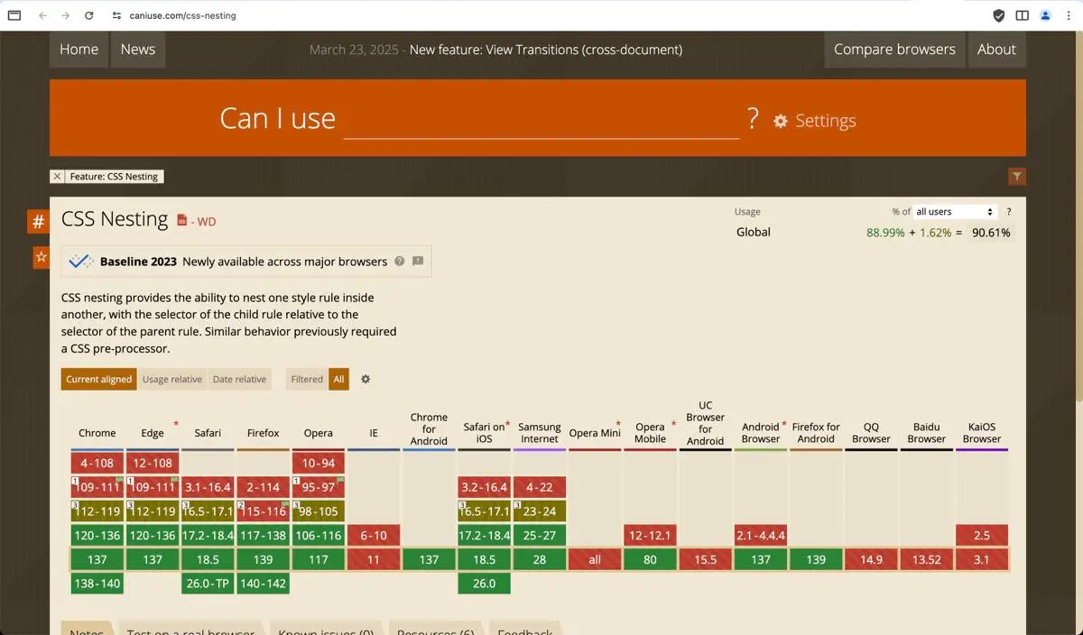
Task: Click the Chrome 137 support cell
Action: [x=97, y=560]
